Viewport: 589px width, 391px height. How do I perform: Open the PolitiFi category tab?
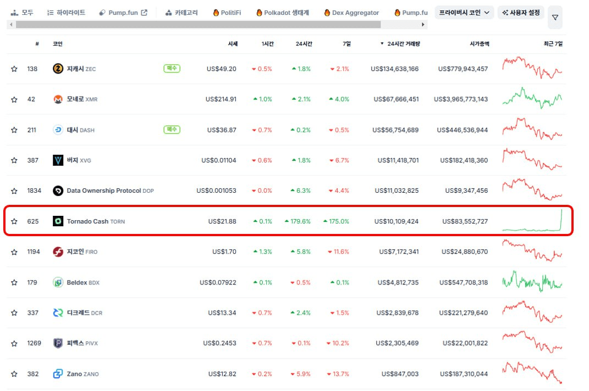point(227,13)
